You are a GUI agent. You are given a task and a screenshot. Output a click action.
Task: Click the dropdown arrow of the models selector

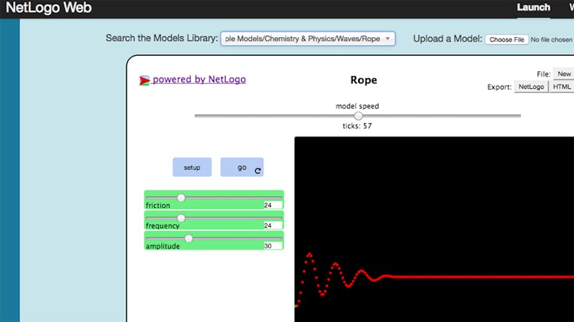[x=388, y=39]
